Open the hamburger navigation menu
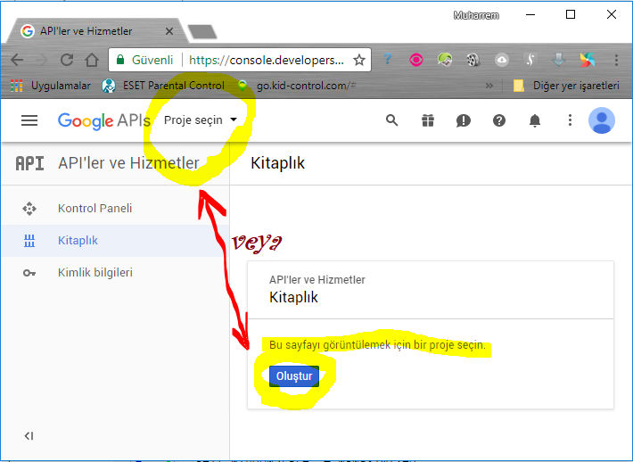 click(29, 120)
